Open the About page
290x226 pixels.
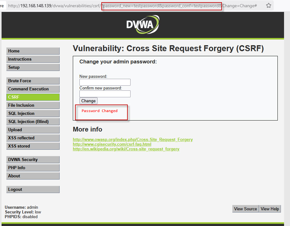[33, 176]
